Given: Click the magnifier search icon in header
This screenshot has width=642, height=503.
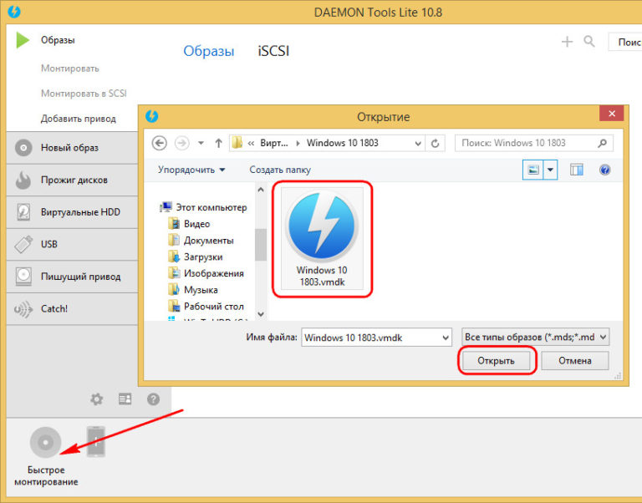Looking at the screenshot, I should pos(589,42).
